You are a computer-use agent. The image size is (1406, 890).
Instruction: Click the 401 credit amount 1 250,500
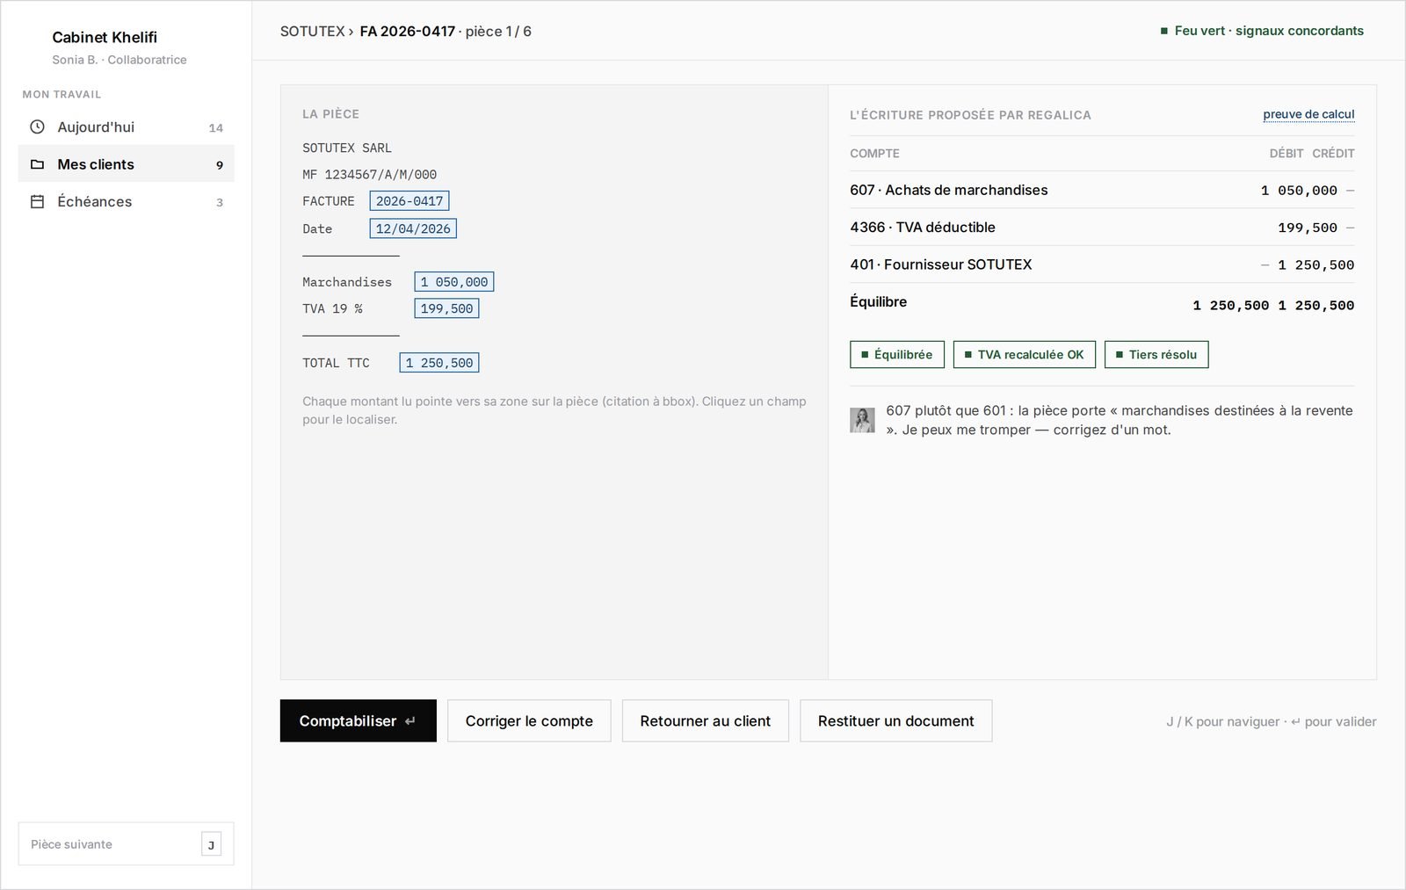1315,265
